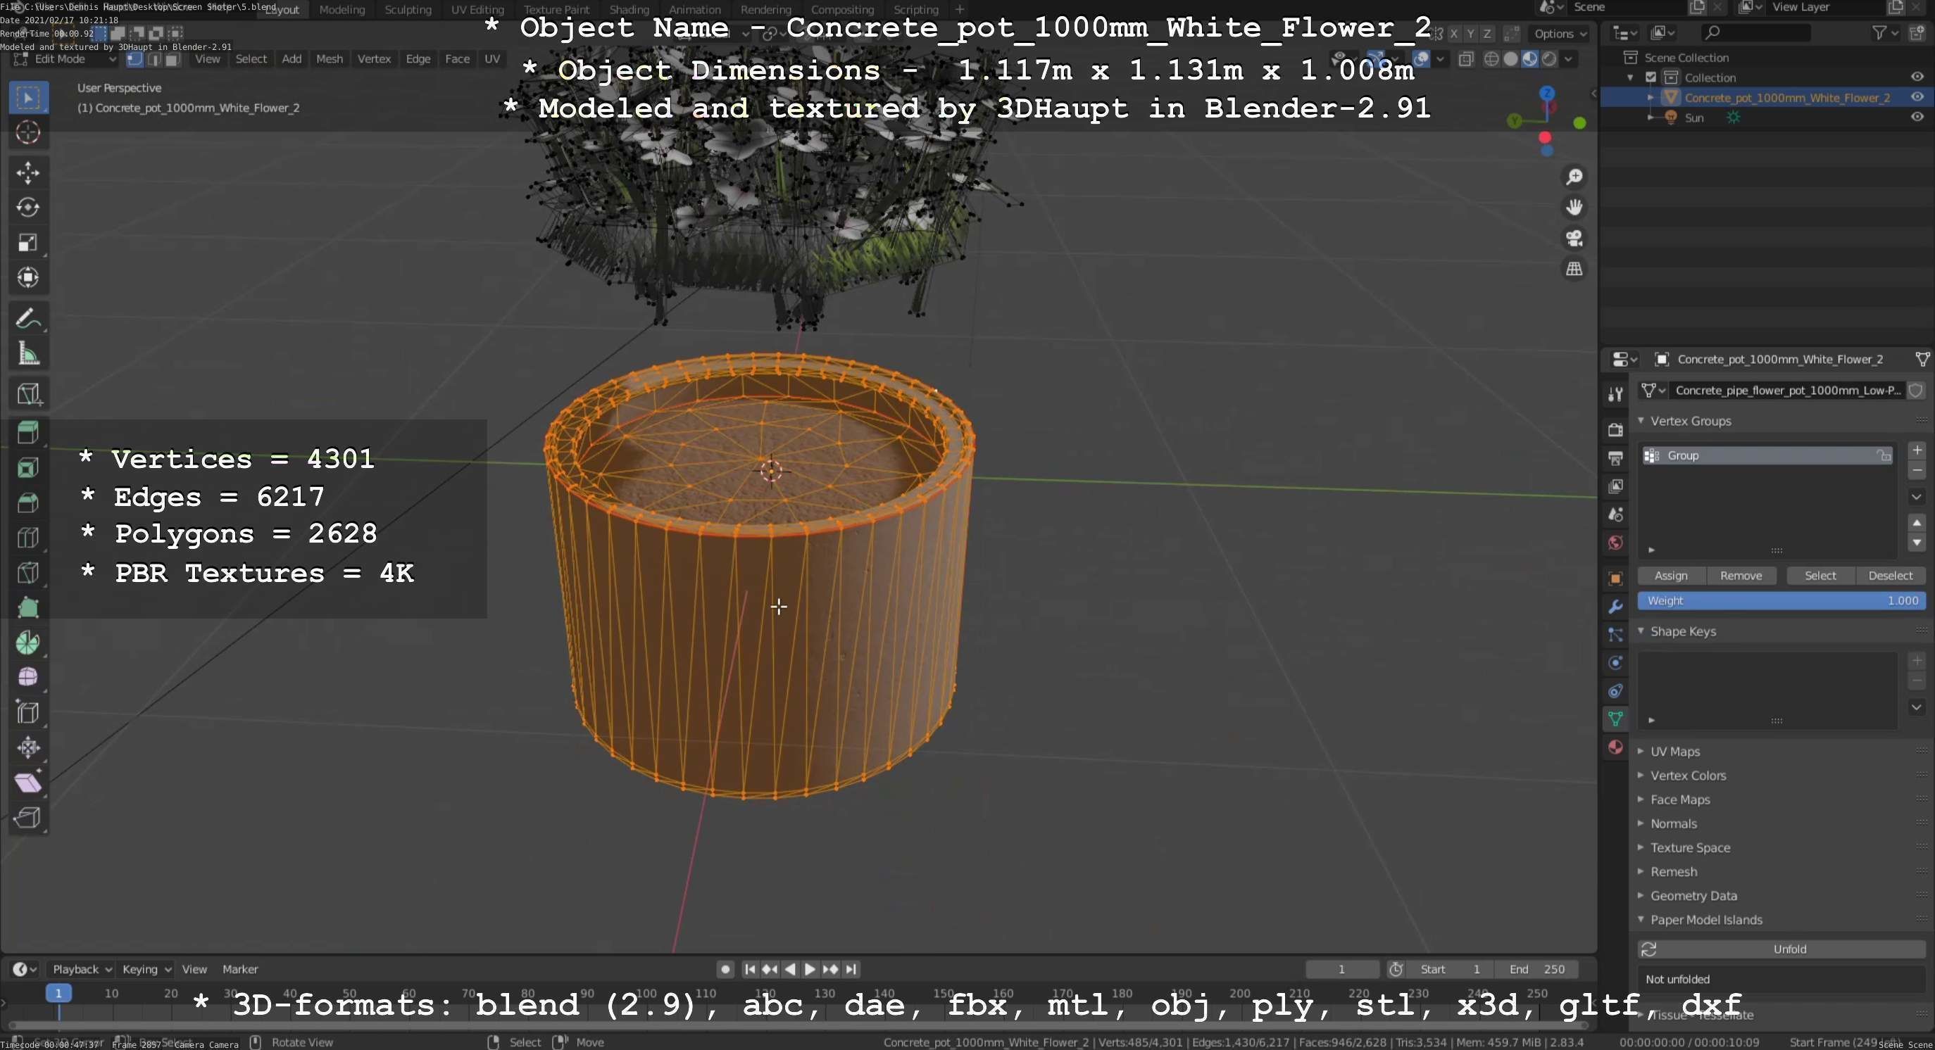Expand the Geometry Data panel
Image resolution: width=1935 pixels, height=1050 pixels.
point(1641,895)
